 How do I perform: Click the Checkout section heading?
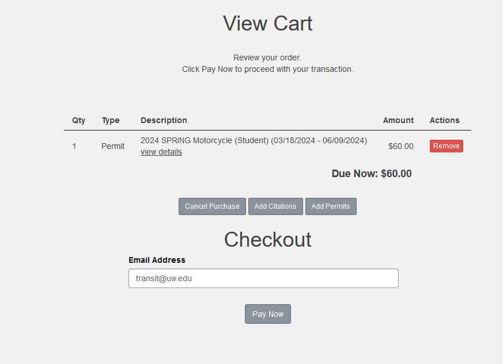coord(268,240)
